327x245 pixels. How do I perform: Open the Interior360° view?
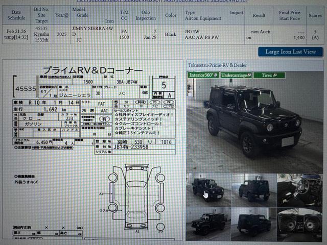click(x=203, y=75)
